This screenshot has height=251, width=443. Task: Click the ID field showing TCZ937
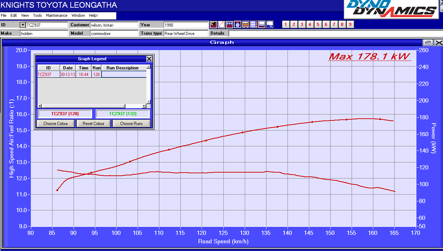pyautogui.click(x=47, y=25)
